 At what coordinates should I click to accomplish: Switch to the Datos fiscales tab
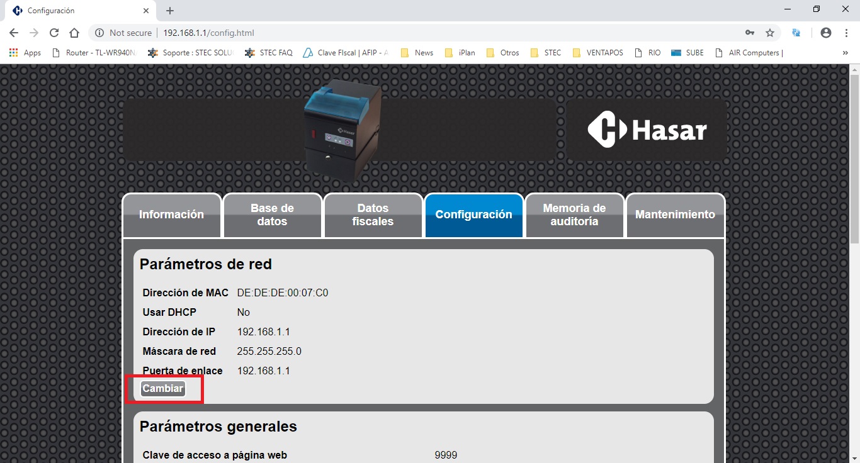pyautogui.click(x=373, y=215)
